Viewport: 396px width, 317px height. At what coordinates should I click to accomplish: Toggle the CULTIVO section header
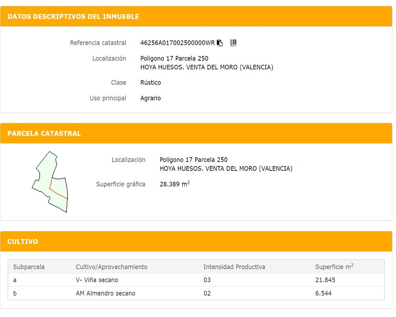pos(23,242)
